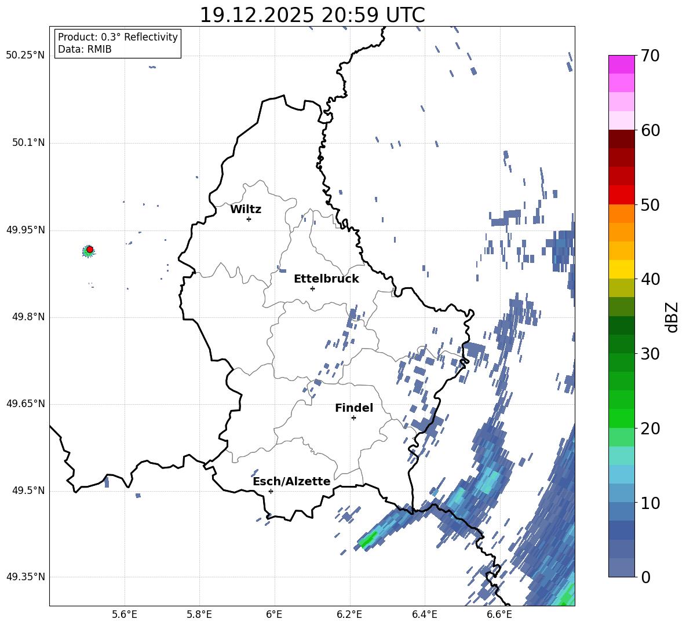Click the red marker dot west of Luxembourg

point(90,250)
